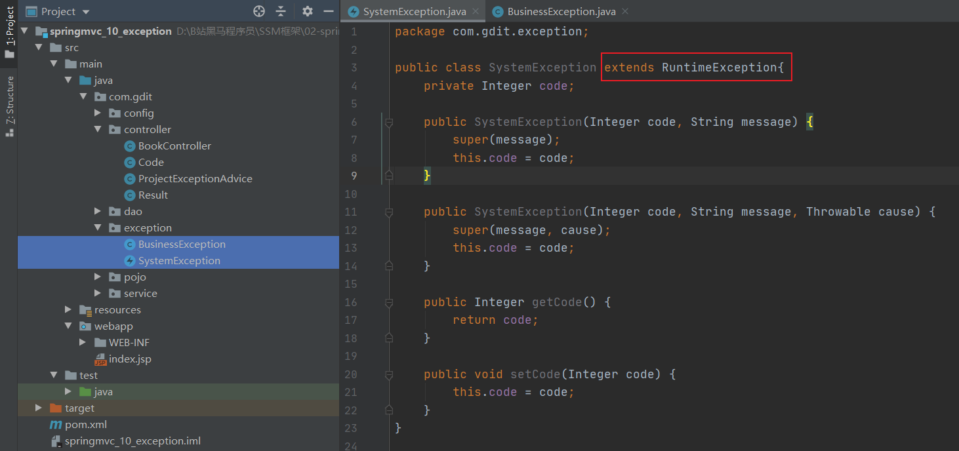The height and width of the screenshot is (451, 959).
Task: Click the BookController class icon
Action: coord(129,146)
